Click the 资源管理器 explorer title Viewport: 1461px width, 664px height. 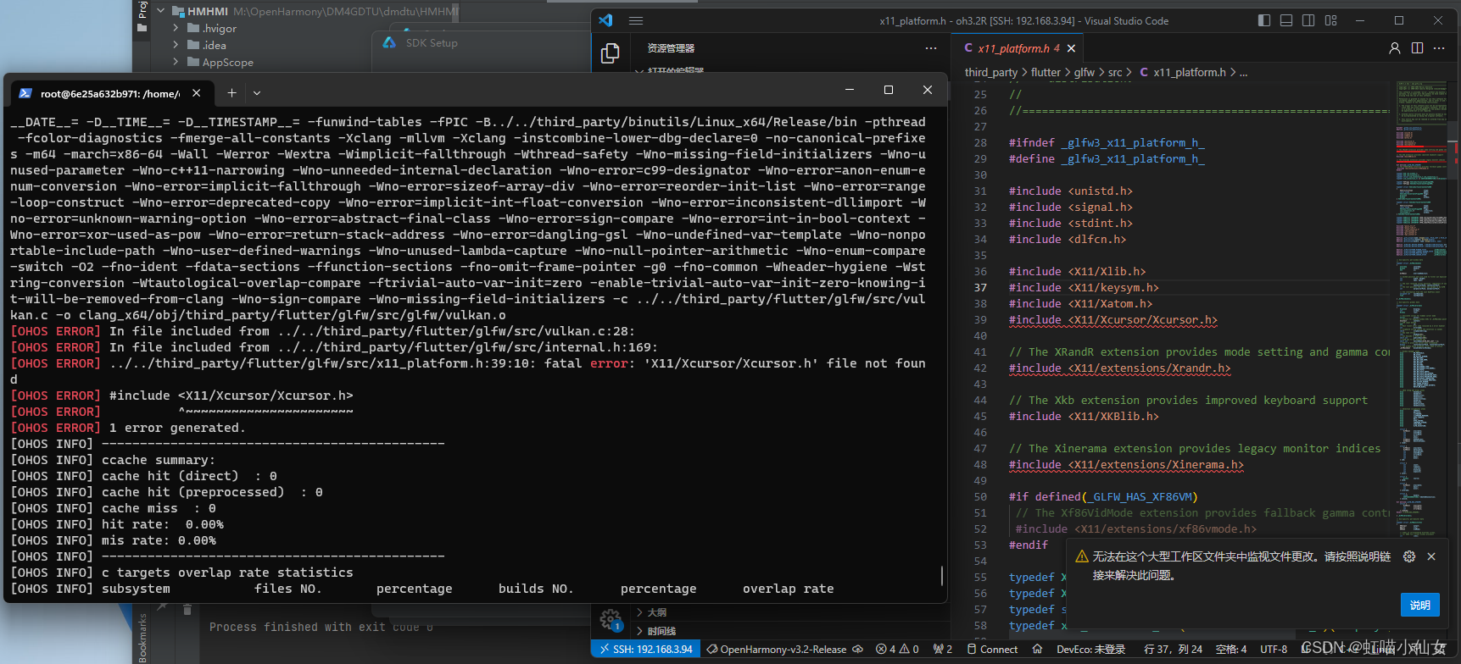671,48
